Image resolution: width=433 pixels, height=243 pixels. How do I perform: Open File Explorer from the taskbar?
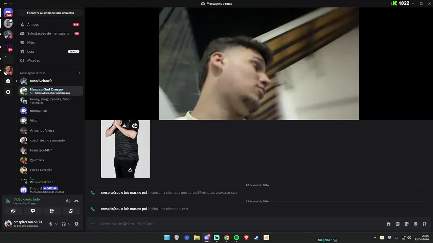[197, 238]
